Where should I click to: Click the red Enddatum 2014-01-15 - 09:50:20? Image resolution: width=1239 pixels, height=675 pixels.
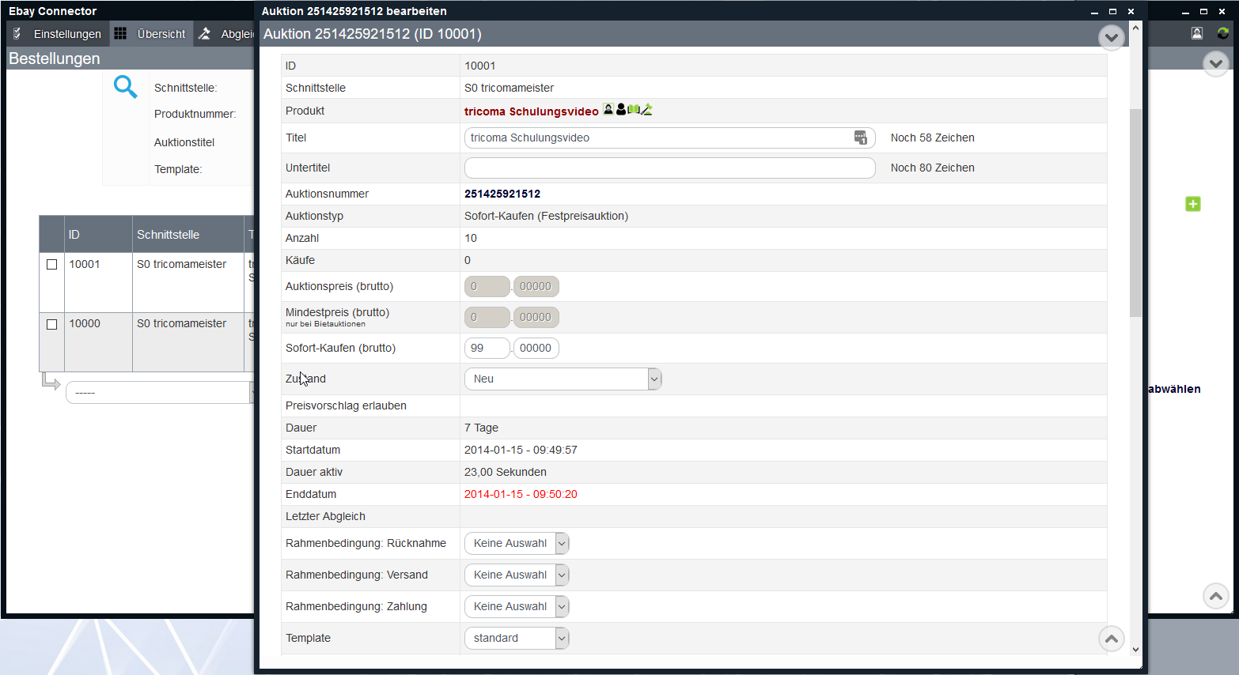tap(521, 494)
